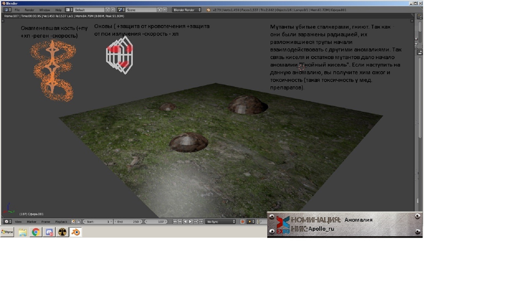Open File Explorer from the taskbar
529x297 pixels.
point(23,232)
